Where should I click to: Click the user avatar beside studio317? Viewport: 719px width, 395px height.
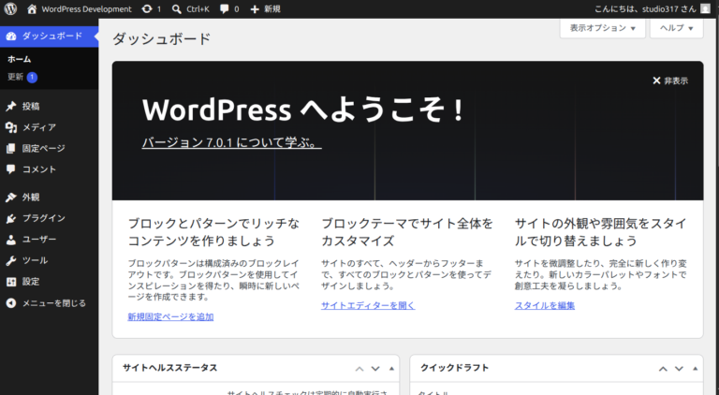[x=705, y=8]
